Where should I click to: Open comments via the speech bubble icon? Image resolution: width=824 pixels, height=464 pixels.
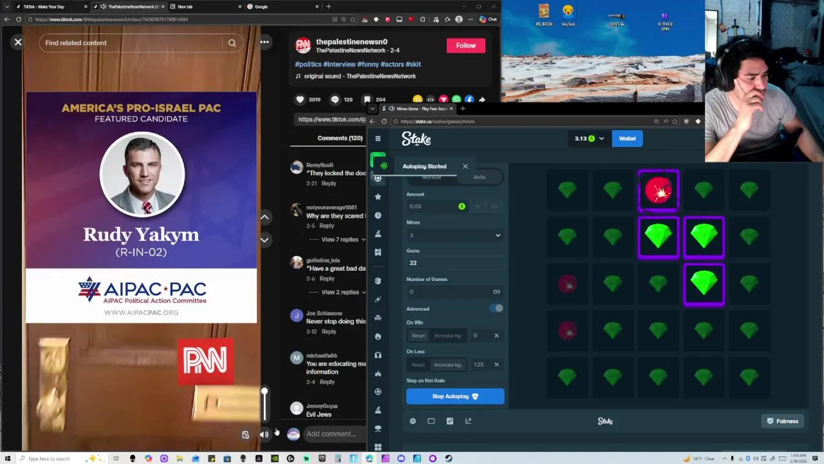coord(335,99)
